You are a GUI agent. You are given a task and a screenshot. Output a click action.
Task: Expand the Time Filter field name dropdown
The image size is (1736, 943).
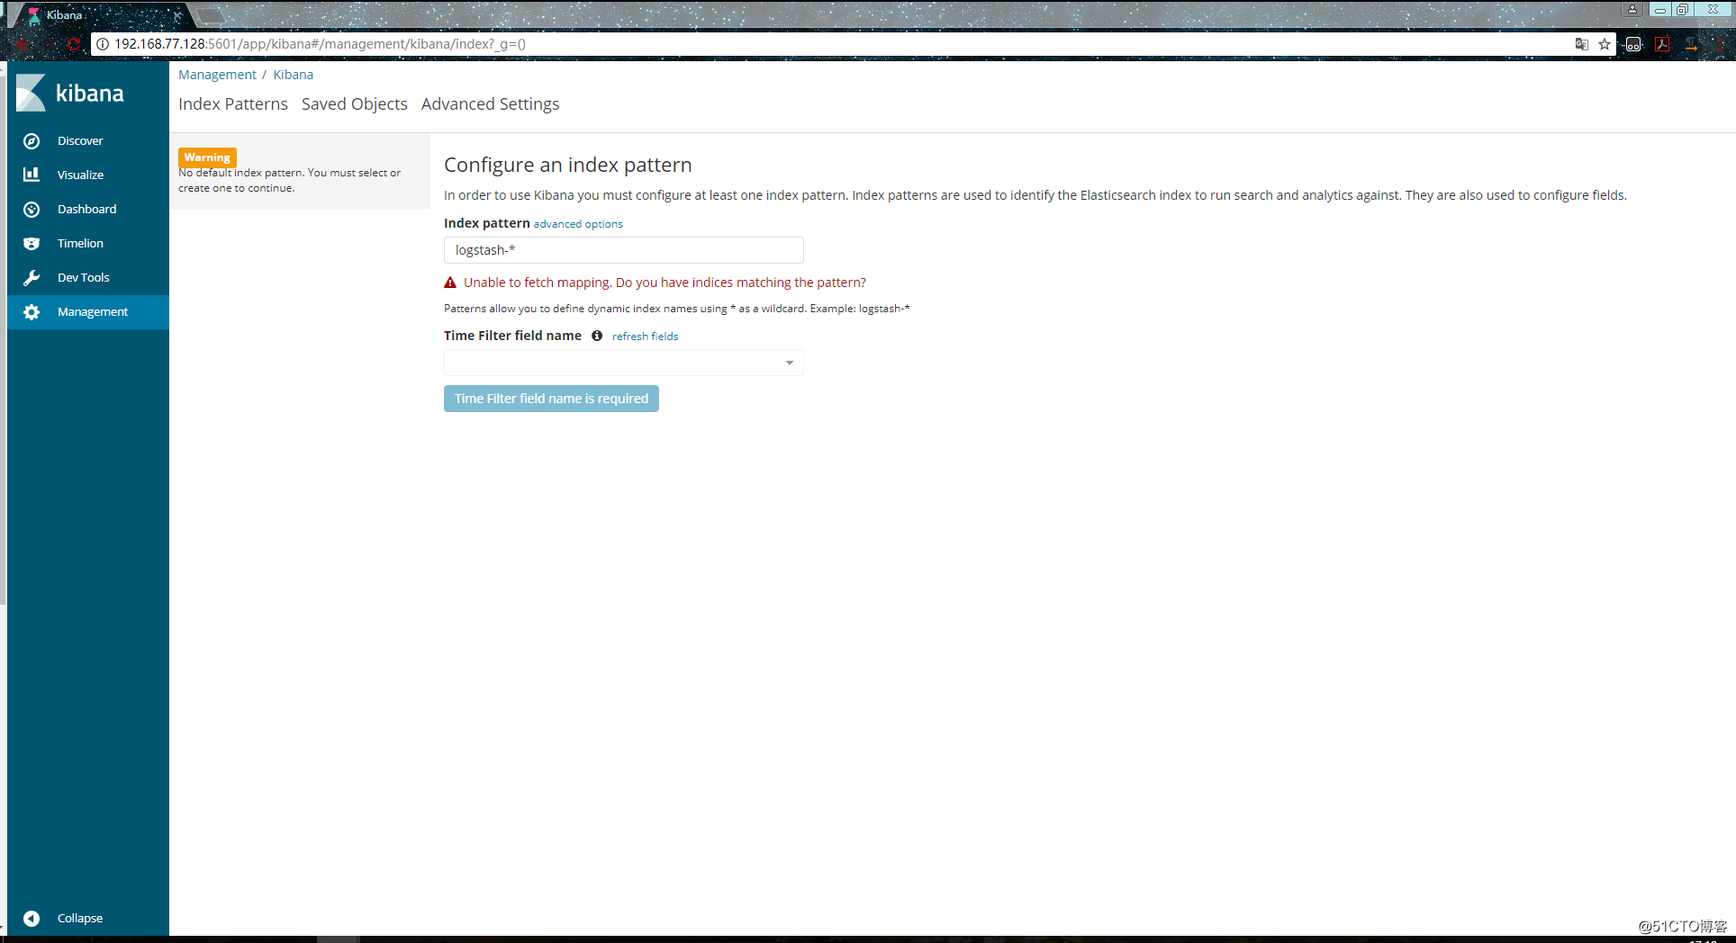click(623, 363)
